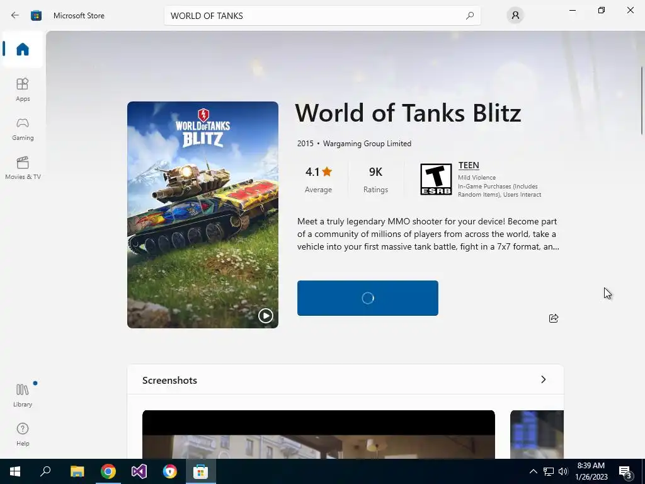
Task: Open the user account profile icon
Action: pos(515,16)
